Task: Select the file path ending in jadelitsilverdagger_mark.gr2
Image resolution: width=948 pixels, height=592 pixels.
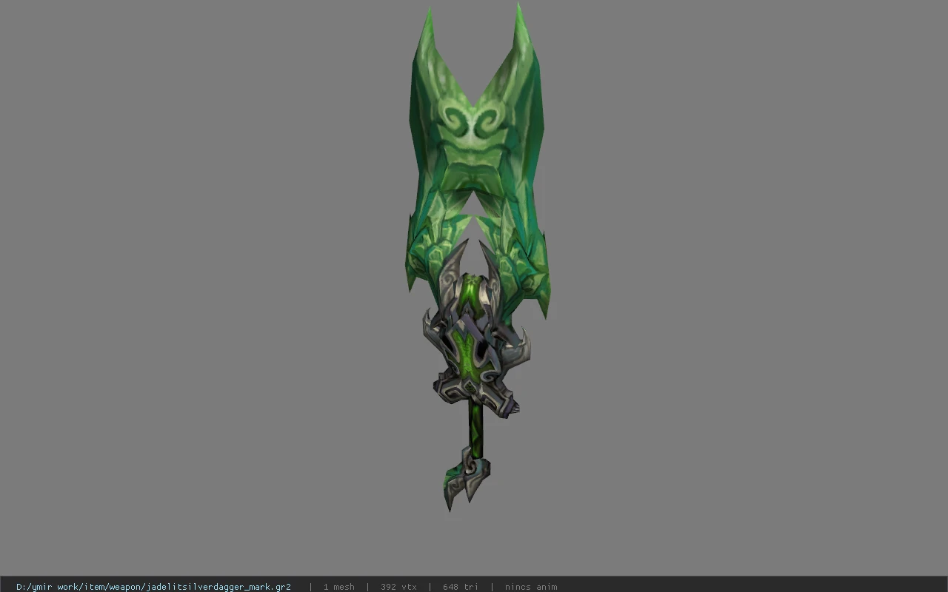Action: click(153, 587)
